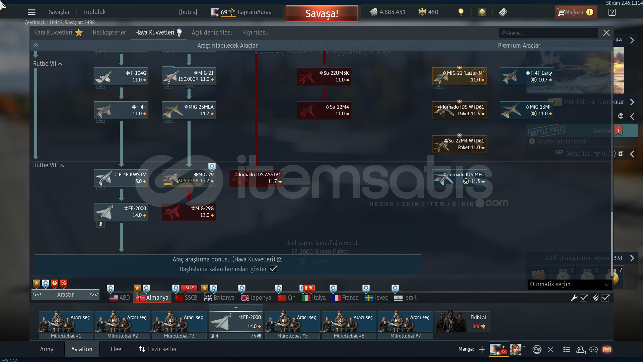The width and height of the screenshot is (643, 362).
Task: Expand the Araştır research dropdown
Action: coord(65,295)
